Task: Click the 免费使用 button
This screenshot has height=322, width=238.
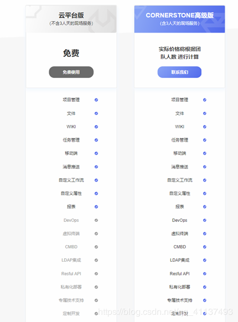Action: pyautogui.click(x=71, y=72)
